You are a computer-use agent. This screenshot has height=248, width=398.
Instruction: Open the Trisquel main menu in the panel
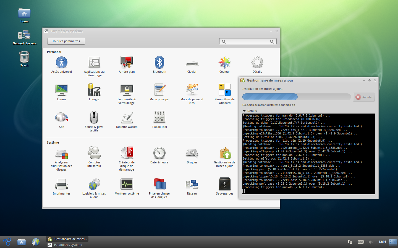7,242
